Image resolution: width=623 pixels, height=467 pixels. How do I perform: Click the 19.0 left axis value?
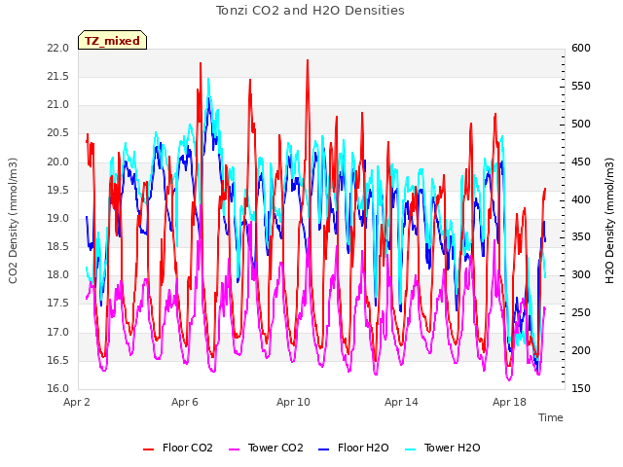pos(58,218)
